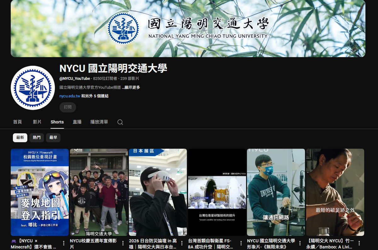This screenshot has width=378, height=250.
Task: Open the 讓通訊網路 short thumbnail
Action: 276,192
